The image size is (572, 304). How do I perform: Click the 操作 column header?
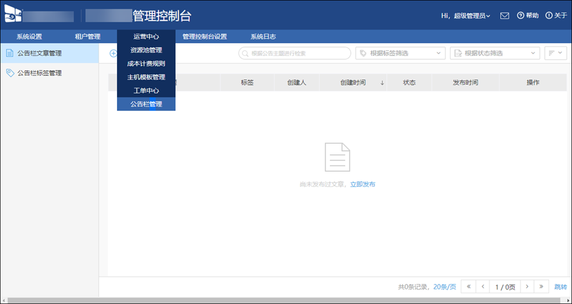(x=533, y=83)
